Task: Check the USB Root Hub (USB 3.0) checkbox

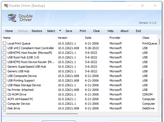Action: 5,57
